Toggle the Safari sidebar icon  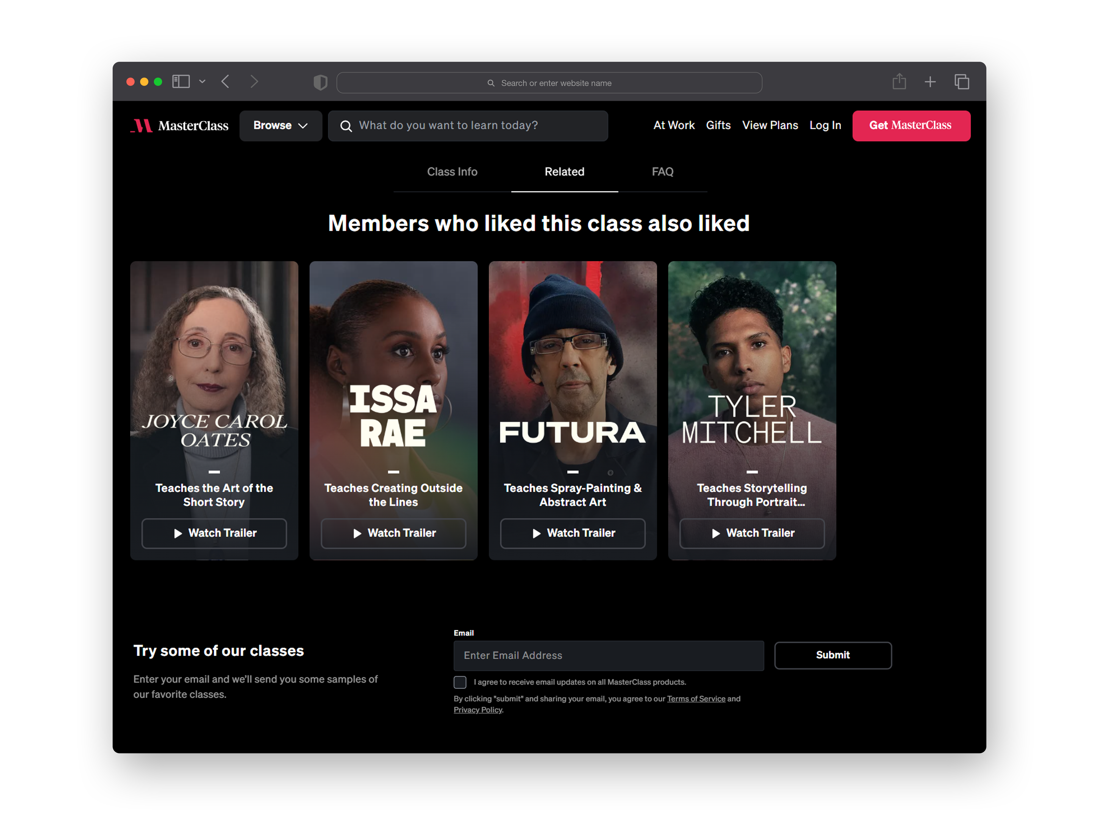point(181,82)
